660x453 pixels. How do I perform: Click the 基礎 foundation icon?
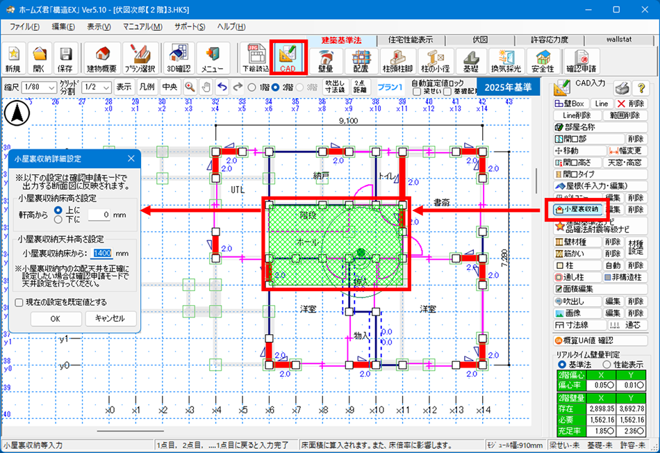click(x=472, y=60)
